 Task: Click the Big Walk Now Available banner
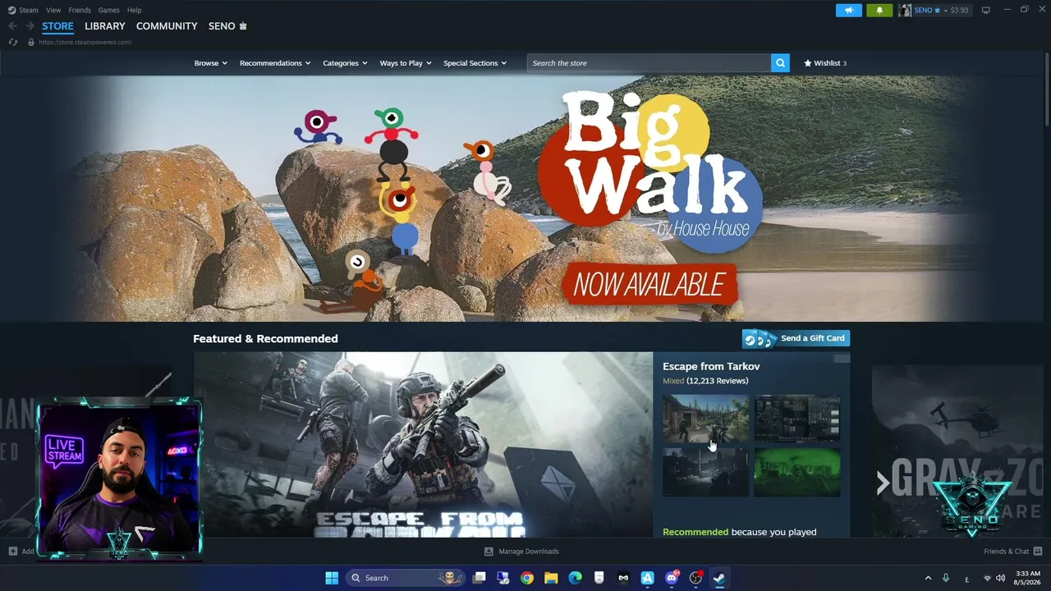click(x=525, y=199)
